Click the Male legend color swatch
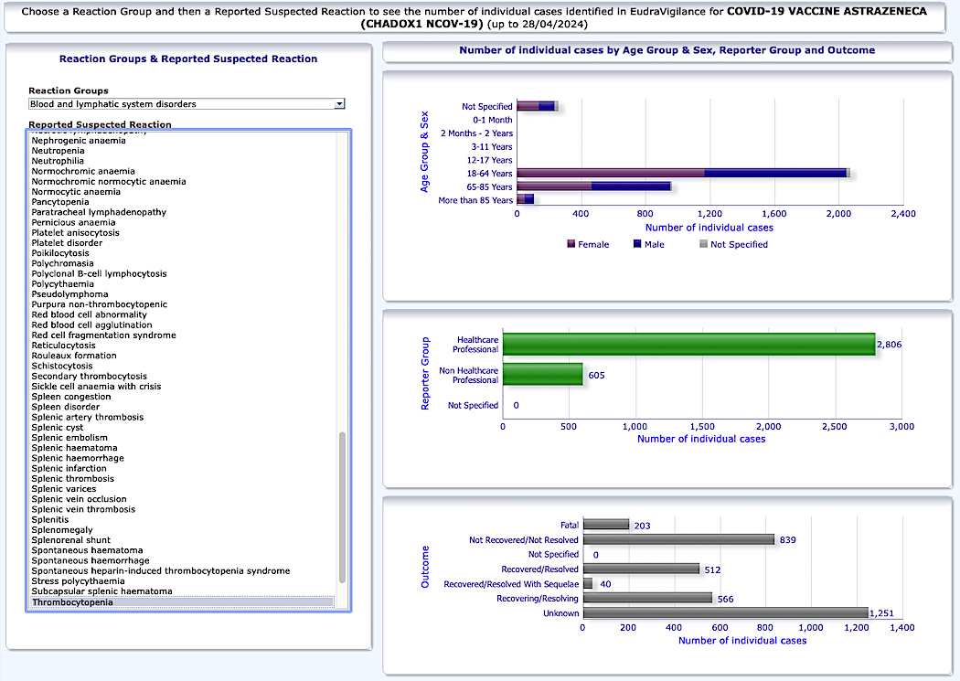The image size is (960, 681). click(x=637, y=244)
